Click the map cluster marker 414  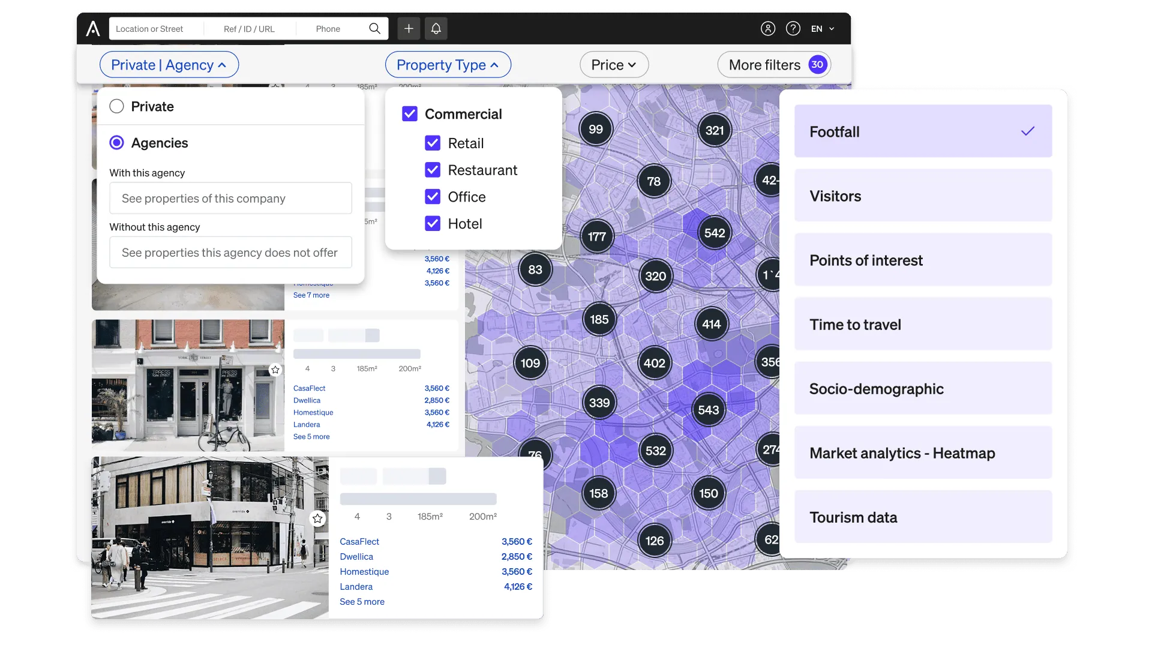pyautogui.click(x=712, y=325)
